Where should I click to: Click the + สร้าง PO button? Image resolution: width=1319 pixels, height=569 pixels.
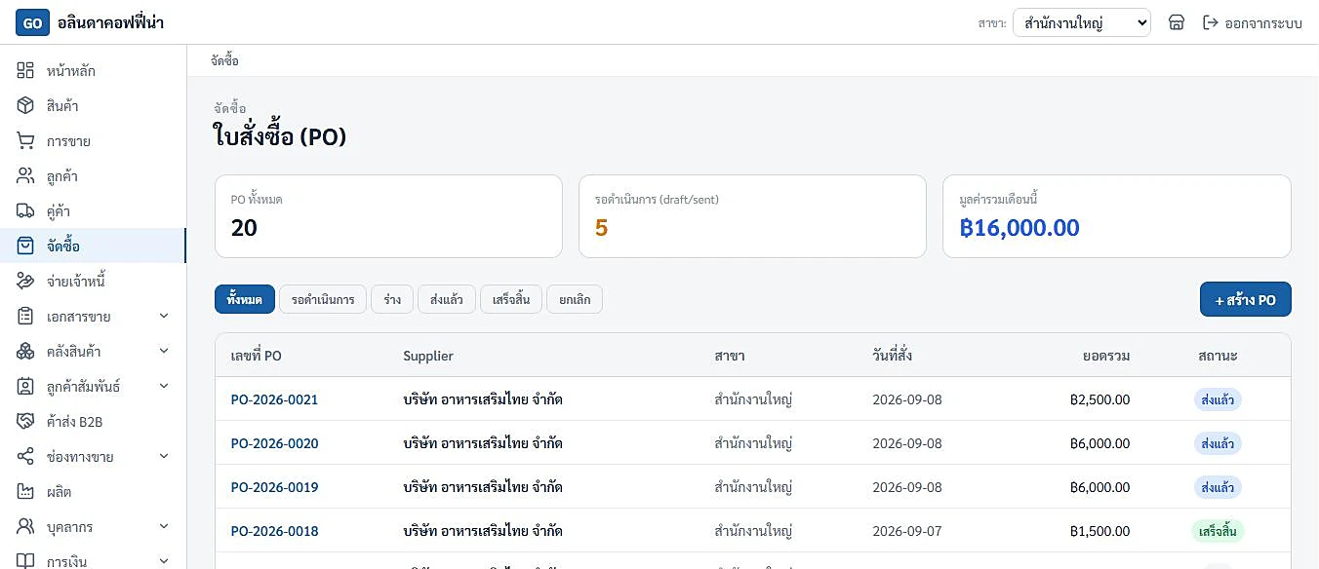[1246, 300]
